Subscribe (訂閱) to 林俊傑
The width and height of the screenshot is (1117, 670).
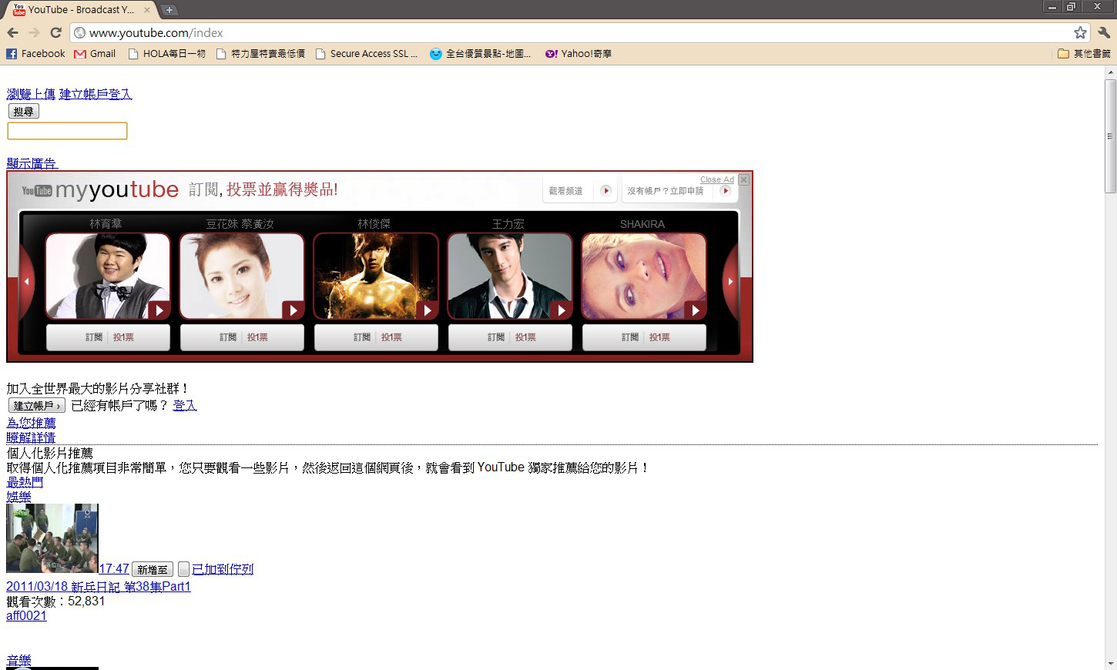click(362, 337)
